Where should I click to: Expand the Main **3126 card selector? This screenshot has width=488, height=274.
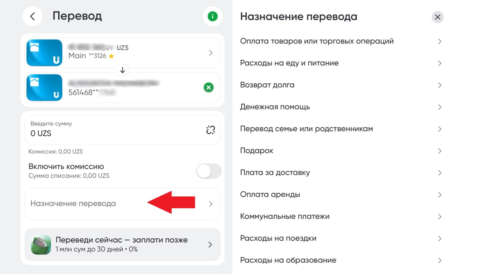click(x=210, y=53)
